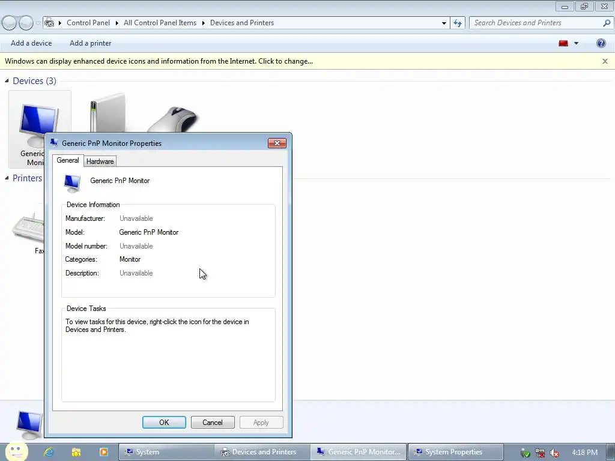The image size is (615, 461).
Task: Click the disabled Apply button
Action: (x=261, y=422)
